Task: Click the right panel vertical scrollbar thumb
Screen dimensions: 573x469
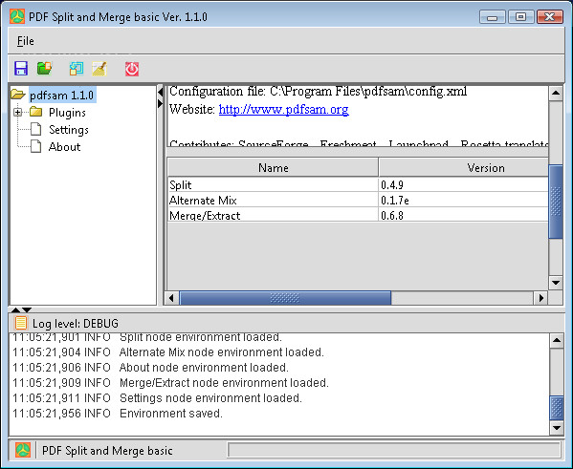Action: pos(556,202)
